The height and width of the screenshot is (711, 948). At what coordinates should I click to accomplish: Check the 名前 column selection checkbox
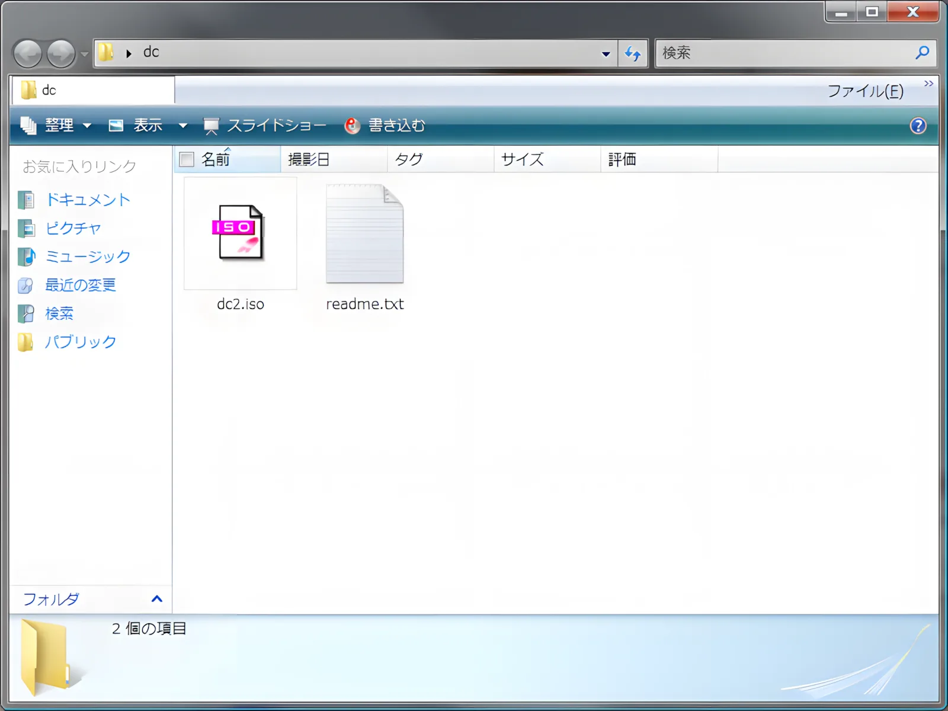[x=186, y=159]
